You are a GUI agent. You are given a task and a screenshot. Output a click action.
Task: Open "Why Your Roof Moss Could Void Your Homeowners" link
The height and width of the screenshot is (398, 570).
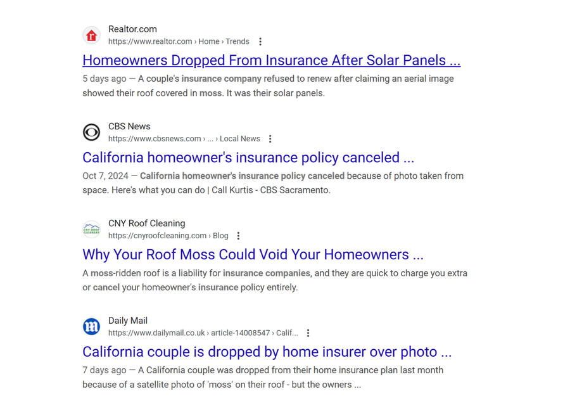pyautogui.click(x=253, y=254)
